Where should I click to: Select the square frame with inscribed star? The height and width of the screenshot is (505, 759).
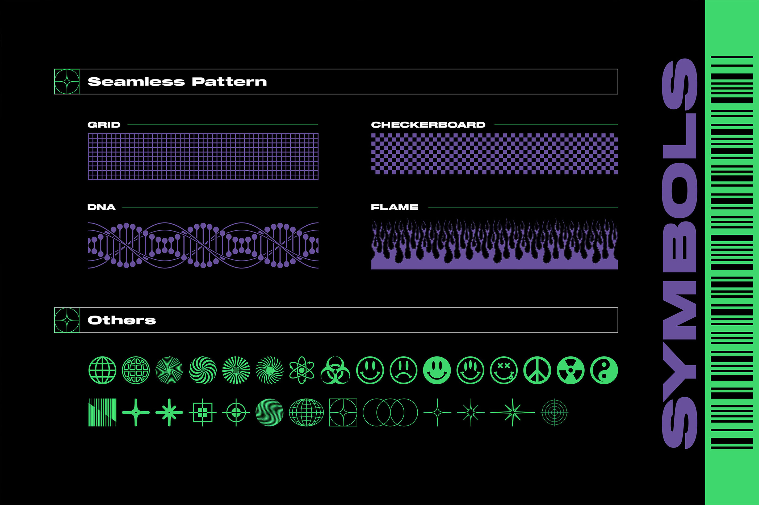pyautogui.click(x=343, y=412)
